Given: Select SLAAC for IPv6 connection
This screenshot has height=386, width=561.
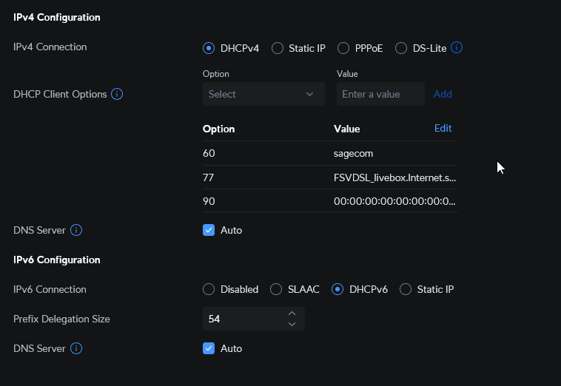Looking at the screenshot, I should pyautogui.click(x=276, y=289).
